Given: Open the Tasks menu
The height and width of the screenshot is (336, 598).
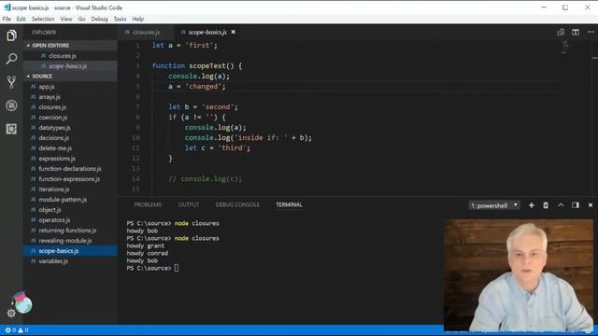Looking at the screenshot, I should tap(120, 19).
